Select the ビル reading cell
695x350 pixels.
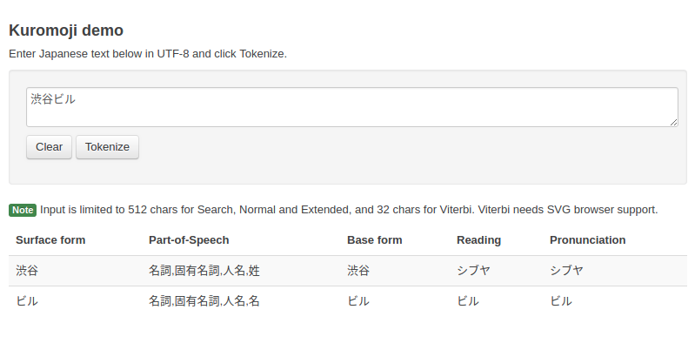click(468, 301)
